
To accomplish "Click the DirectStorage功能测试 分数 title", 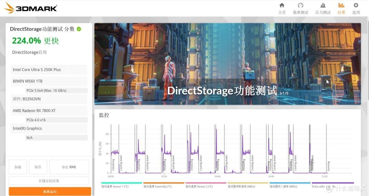I will (42, 29).
